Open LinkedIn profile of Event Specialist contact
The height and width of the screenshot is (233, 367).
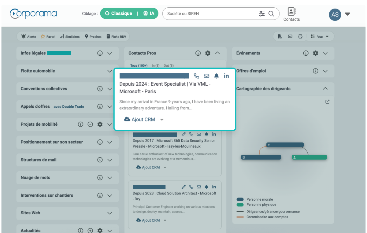point(226,76)
